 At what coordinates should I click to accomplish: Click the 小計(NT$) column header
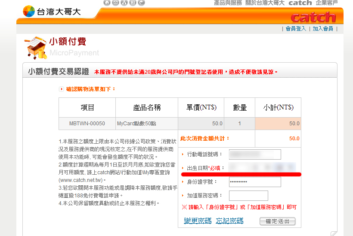coord(278,107)
